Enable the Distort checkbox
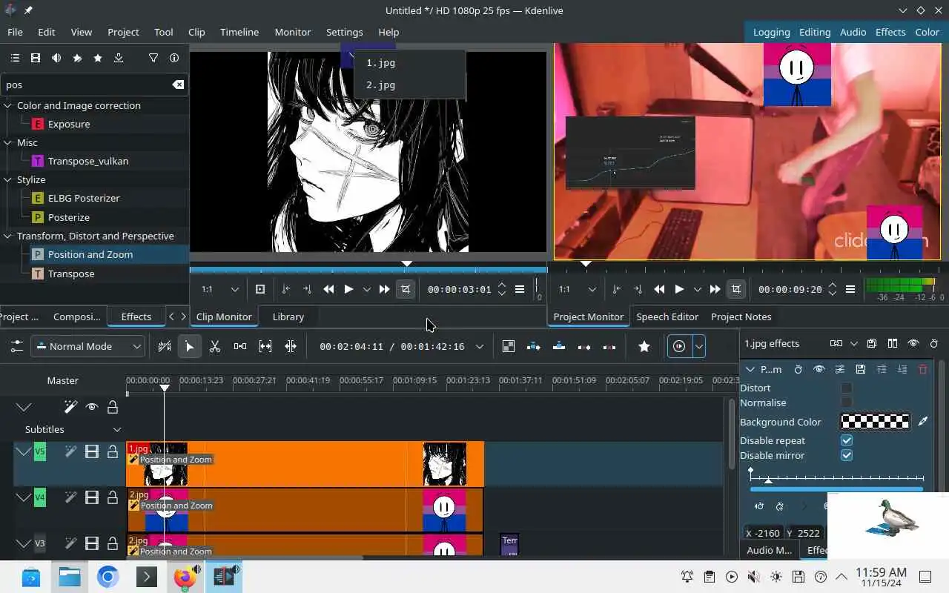Image resolution: width=949 pixels, height=593 pixels. (847, 388)
